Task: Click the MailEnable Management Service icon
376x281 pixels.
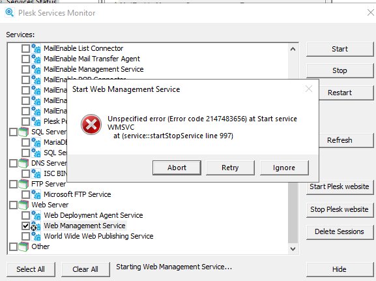Action: [36, 69]
